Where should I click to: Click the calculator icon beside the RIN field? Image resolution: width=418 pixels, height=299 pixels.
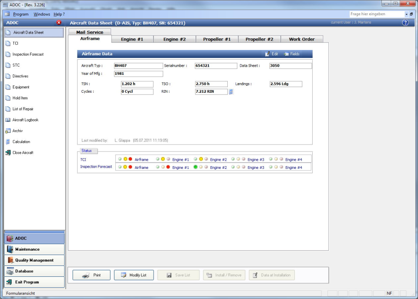coord(231,91)
